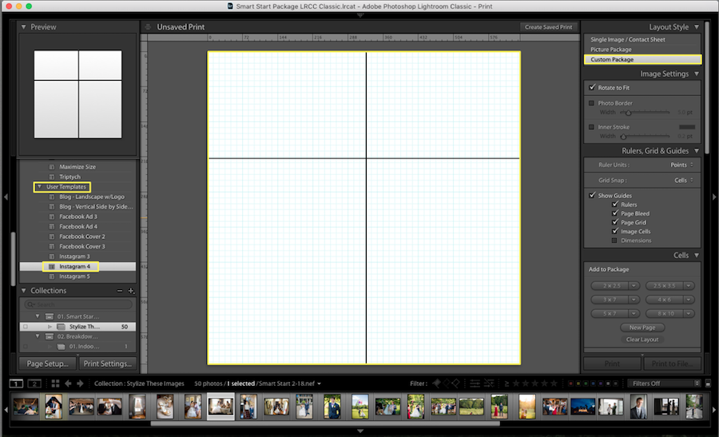Click the Create Saved Print button
719x437 pixels.
click(x=548, y=27)
